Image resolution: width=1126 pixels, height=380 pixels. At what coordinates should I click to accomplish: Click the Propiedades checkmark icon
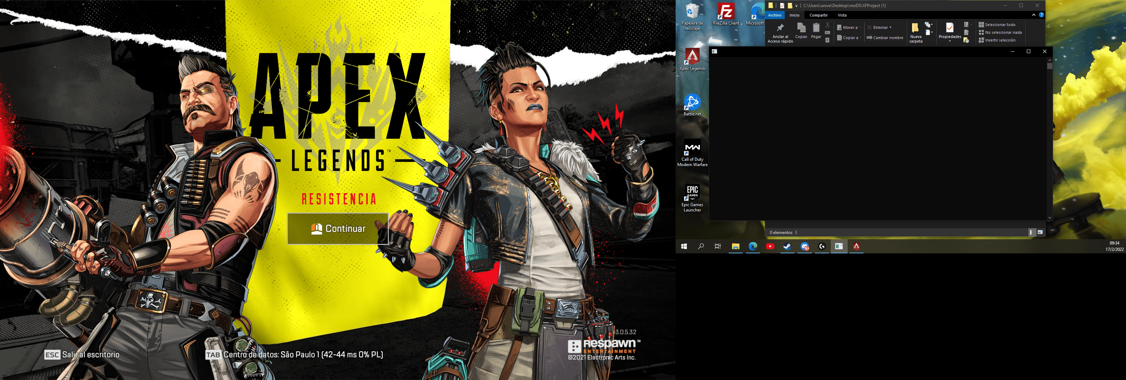(950, 27)
